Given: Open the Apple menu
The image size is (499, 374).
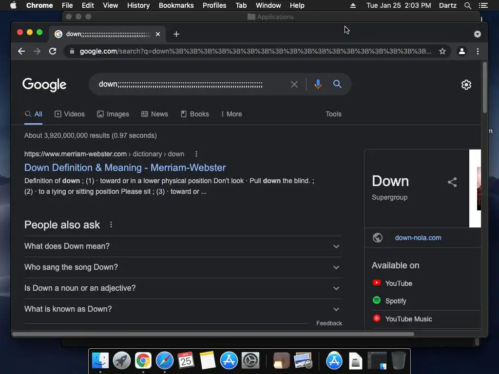Looking at the screenshot, I should (x=13, y=5).
